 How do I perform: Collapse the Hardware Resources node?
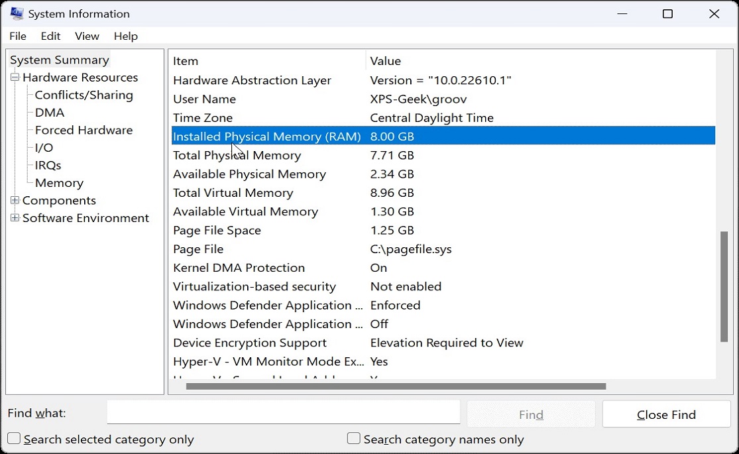(15, 77)
